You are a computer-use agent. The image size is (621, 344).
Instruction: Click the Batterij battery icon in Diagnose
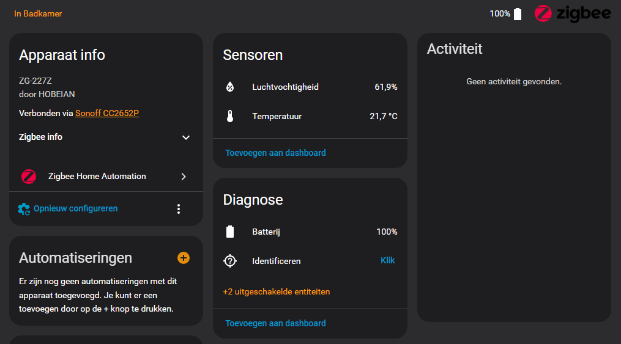coord(230,232)
